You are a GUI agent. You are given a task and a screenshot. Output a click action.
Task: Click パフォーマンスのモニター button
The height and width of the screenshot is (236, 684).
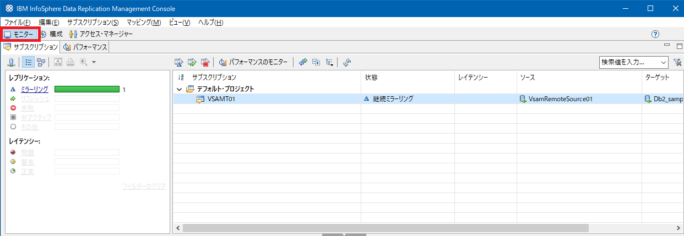click(x=253, y=63)
